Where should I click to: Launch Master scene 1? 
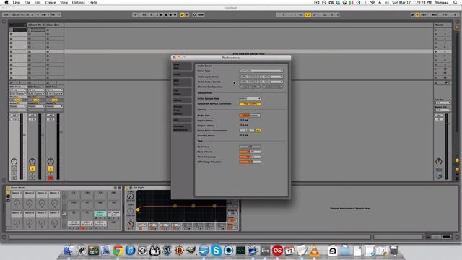pos(436,30)
